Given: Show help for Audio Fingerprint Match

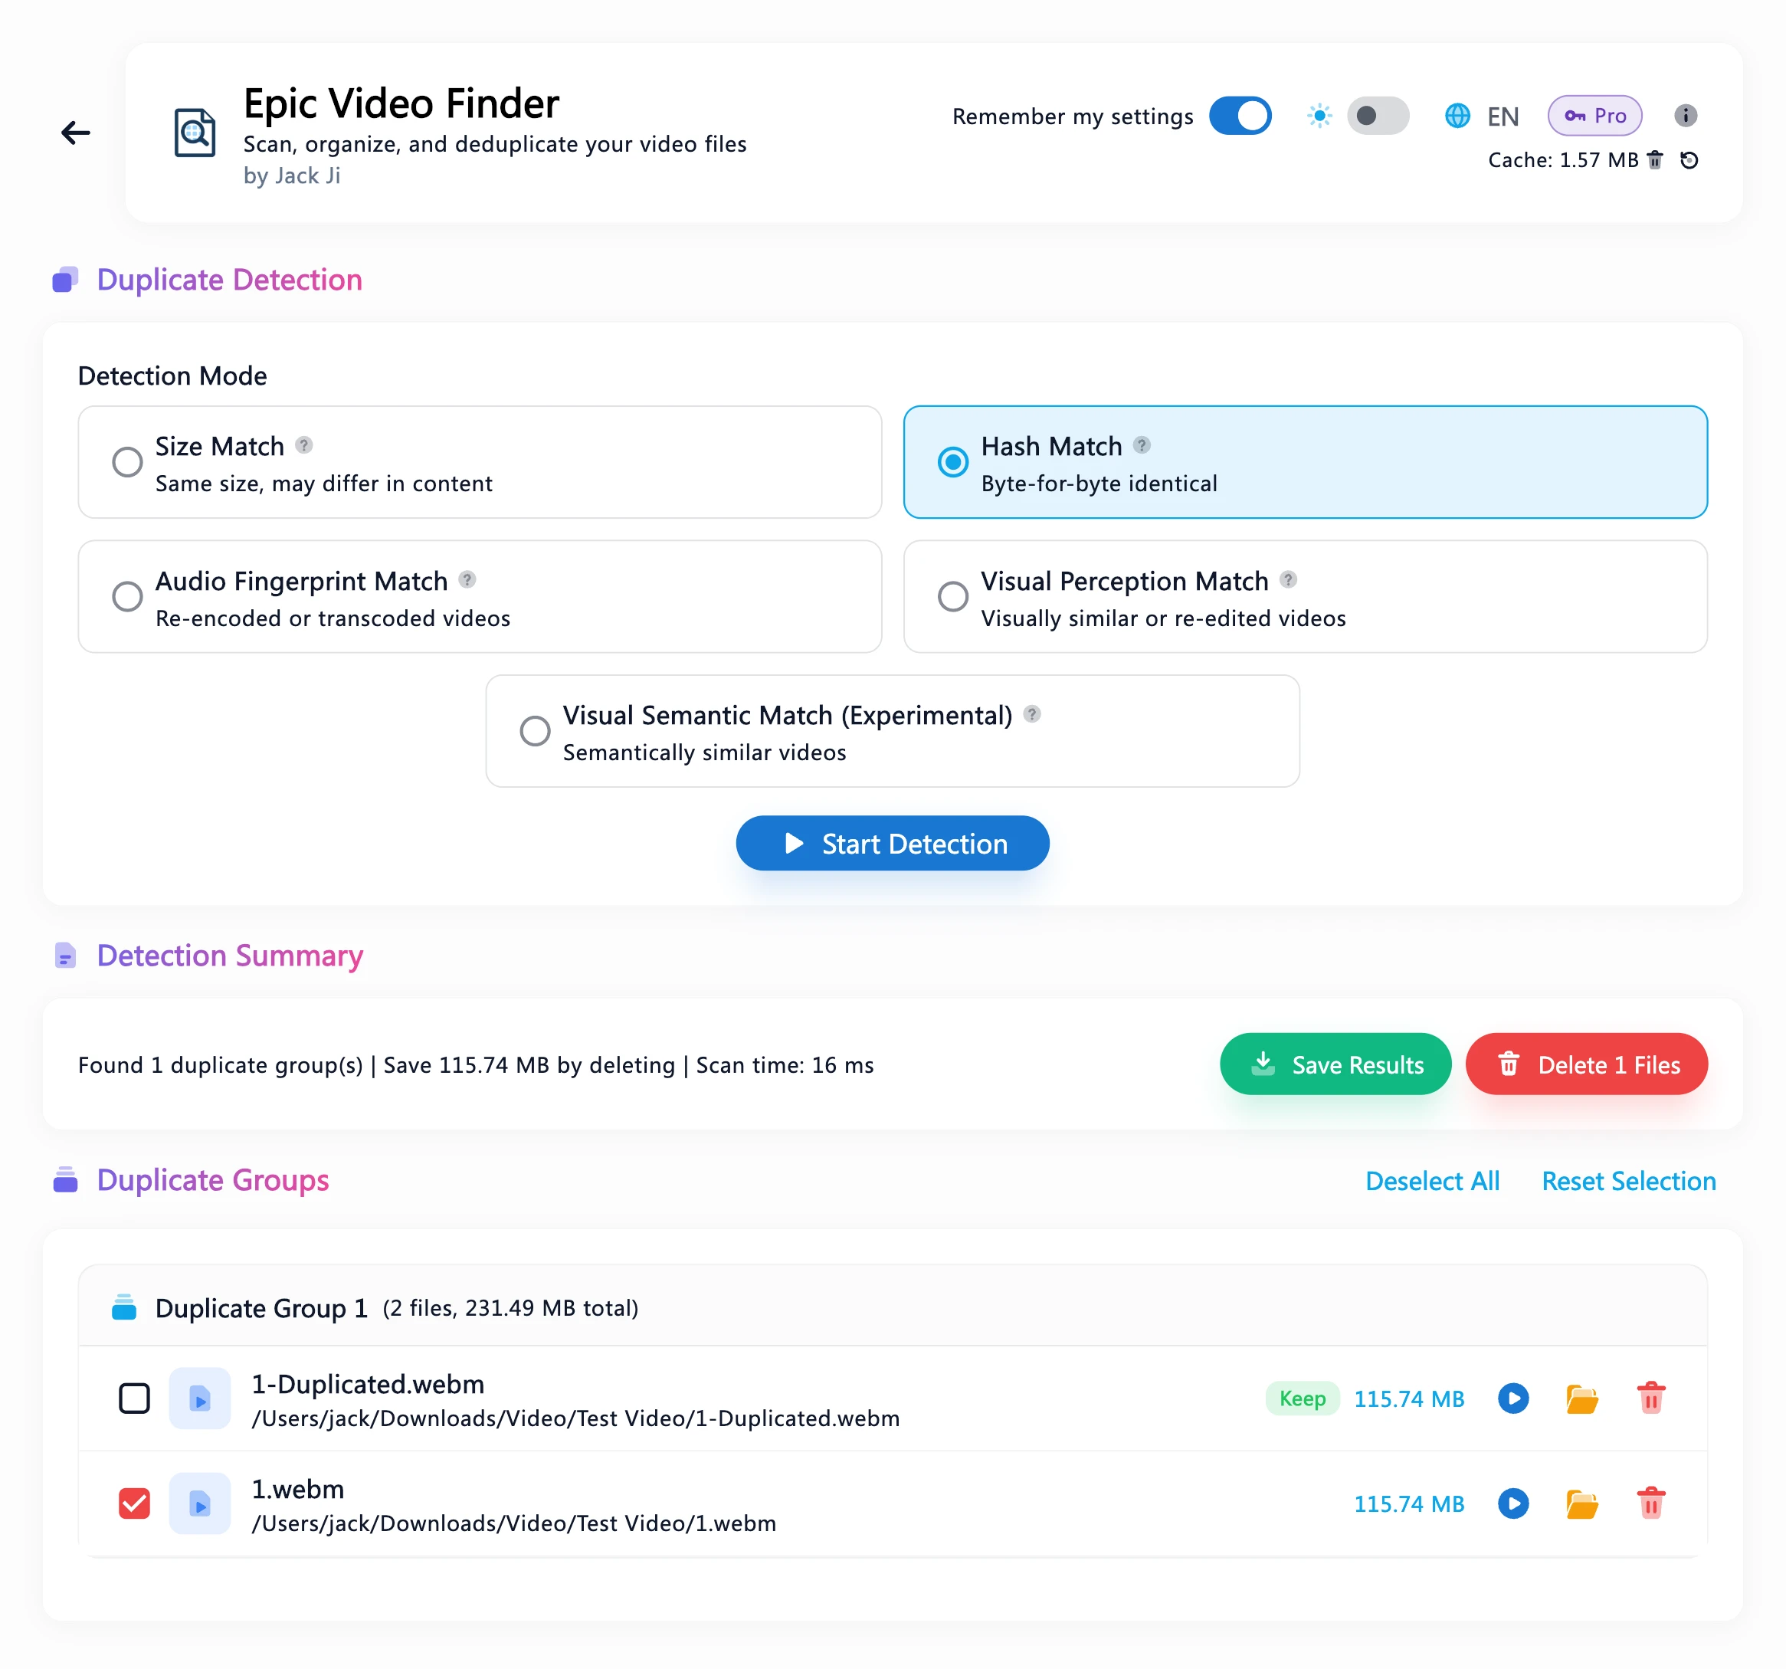Looking at the screenshot, I should pos(467,579).
